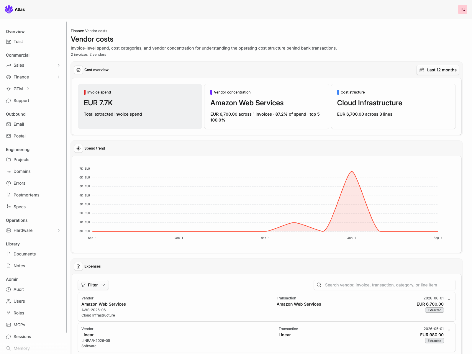Click the purple Vendor concentration marker
472x354 pixels.
pyautogui.click(x=211, y=92)
